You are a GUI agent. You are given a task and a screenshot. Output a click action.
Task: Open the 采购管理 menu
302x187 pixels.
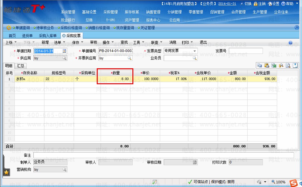pos(110,12)
